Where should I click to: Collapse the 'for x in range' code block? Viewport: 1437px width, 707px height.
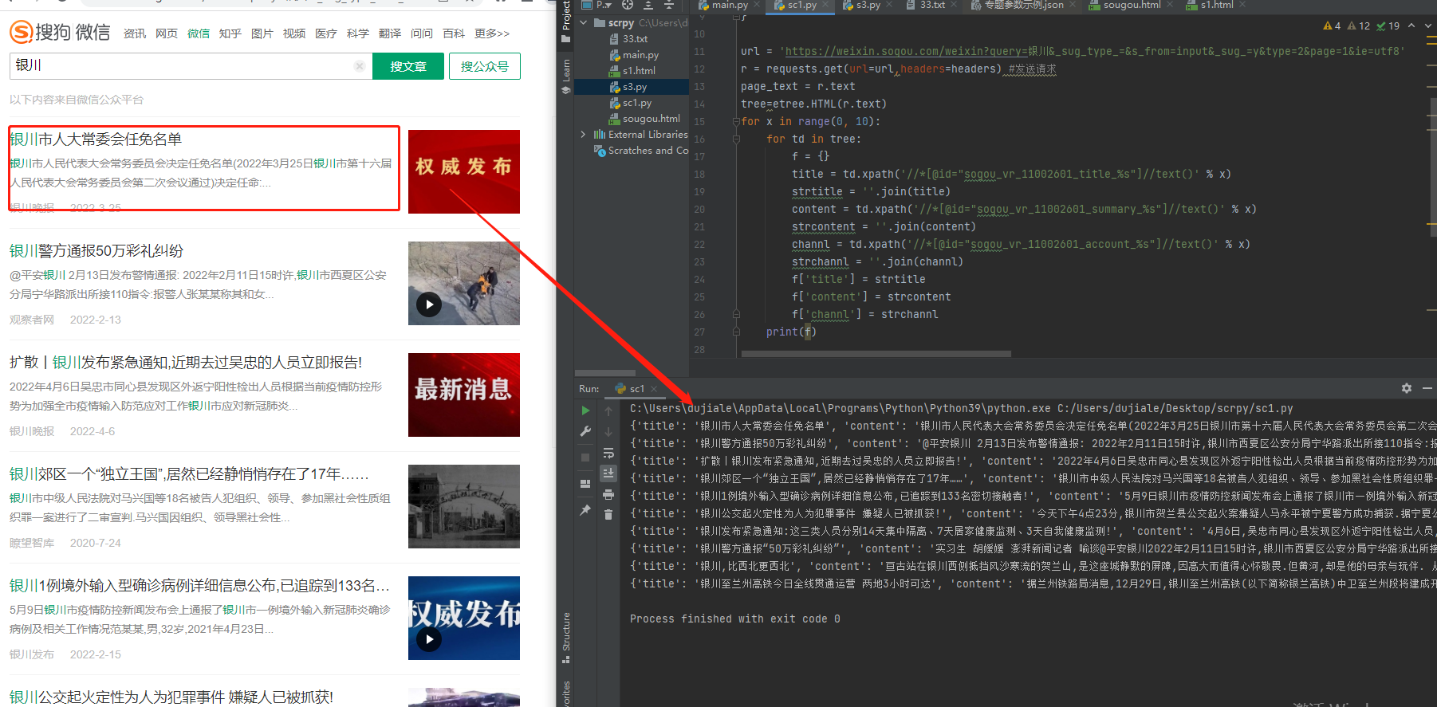736,121
